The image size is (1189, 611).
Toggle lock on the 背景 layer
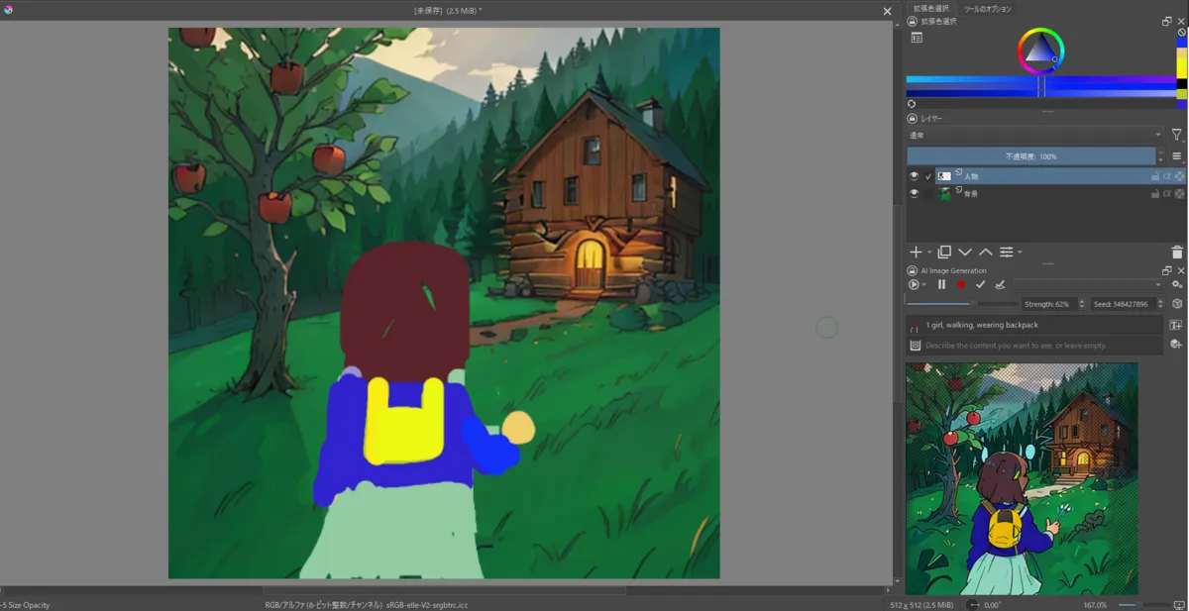click(x=1155, y=194)
